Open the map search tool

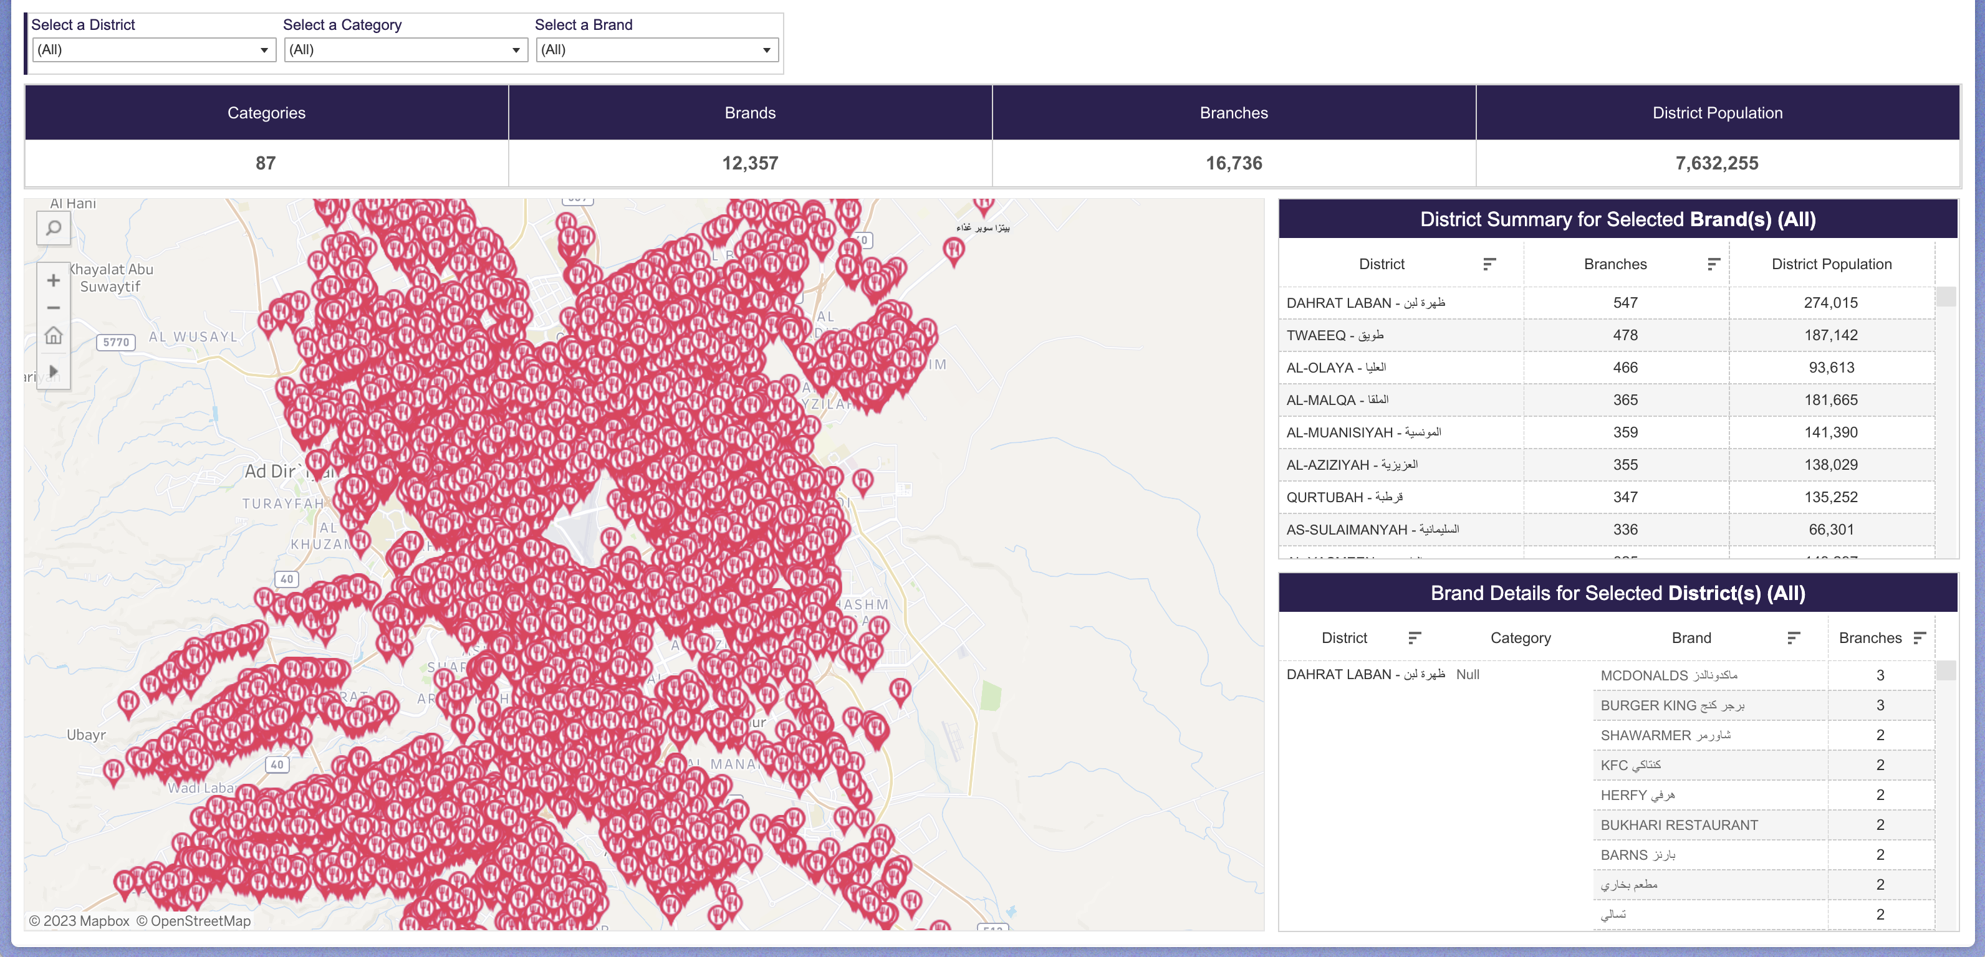(x=53, y=228)
